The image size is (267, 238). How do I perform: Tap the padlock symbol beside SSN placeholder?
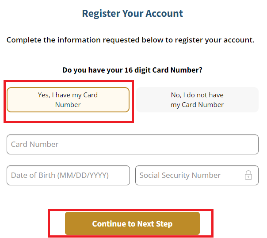tap(248, 175)
